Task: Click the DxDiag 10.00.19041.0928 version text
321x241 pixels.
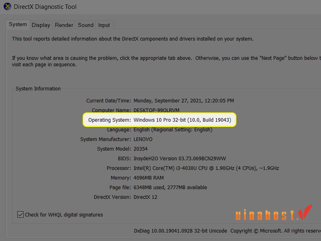Action: click(181, 231)
